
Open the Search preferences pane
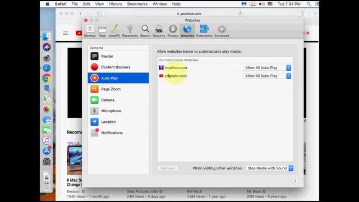click(145, 31)
